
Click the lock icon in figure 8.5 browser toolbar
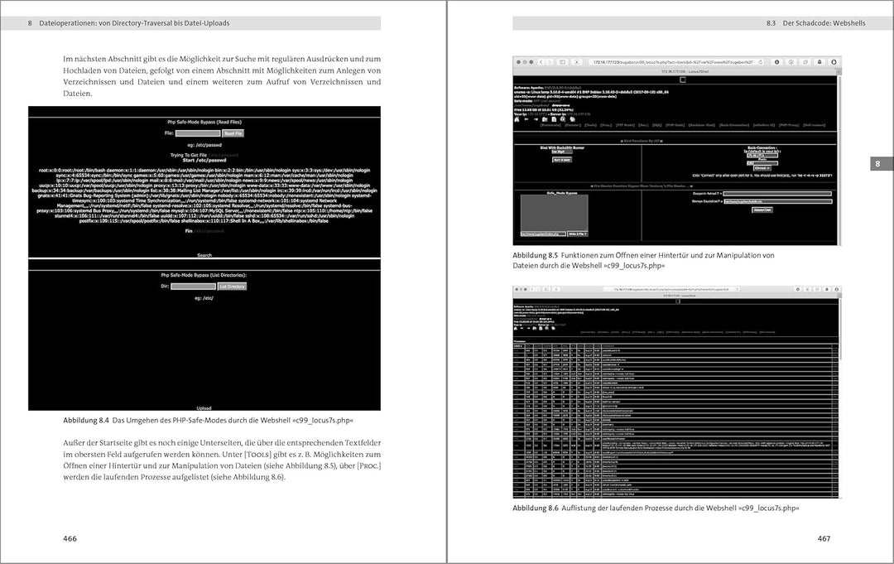pos(819,62)
